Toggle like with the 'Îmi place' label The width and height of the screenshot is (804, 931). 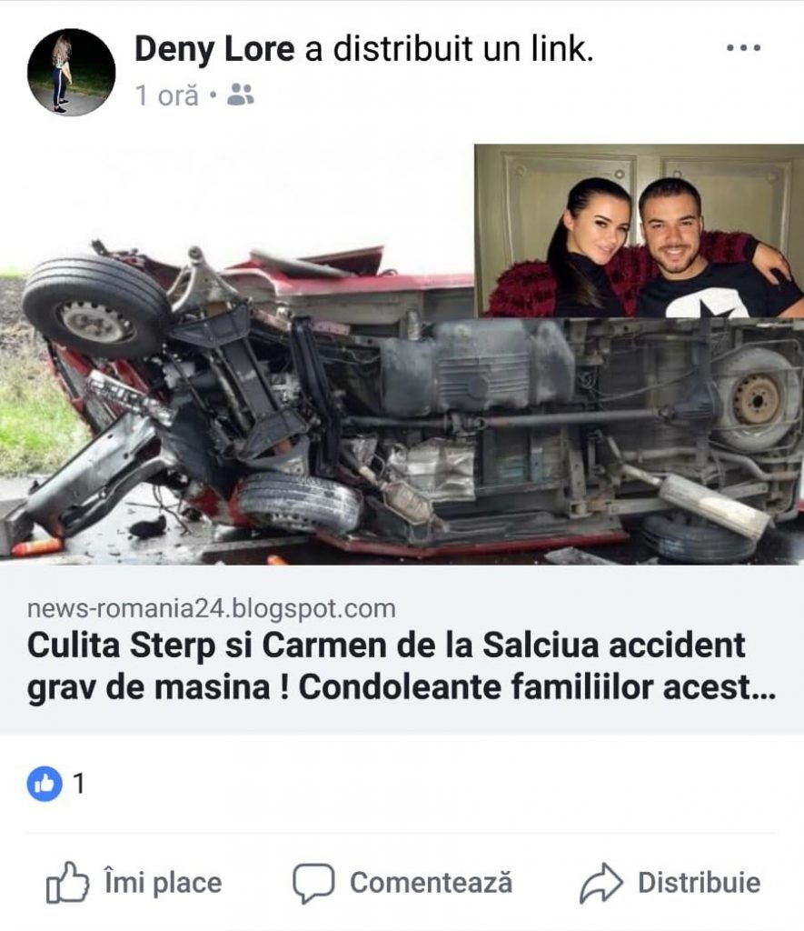tap(164, 882)
